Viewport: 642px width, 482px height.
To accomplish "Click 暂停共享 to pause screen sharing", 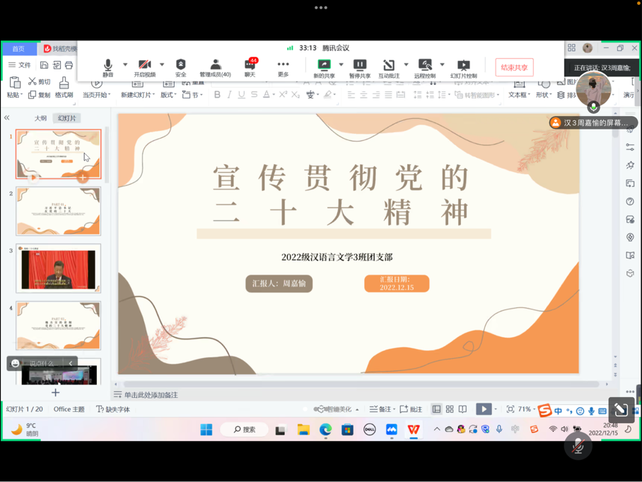I will click(359, 67).
